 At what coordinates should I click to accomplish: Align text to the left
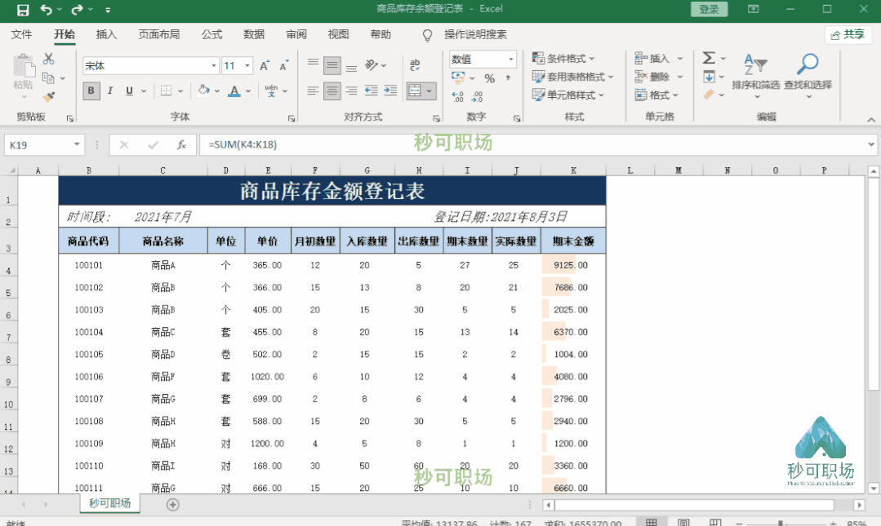tap(313, 91)
